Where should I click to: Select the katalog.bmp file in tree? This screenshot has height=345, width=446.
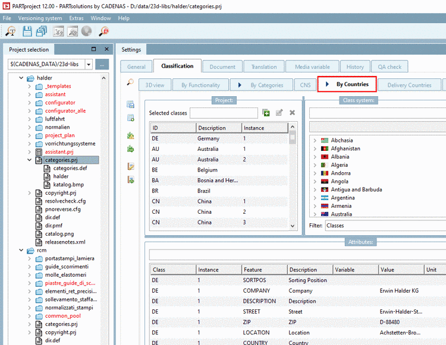(68, 185)
